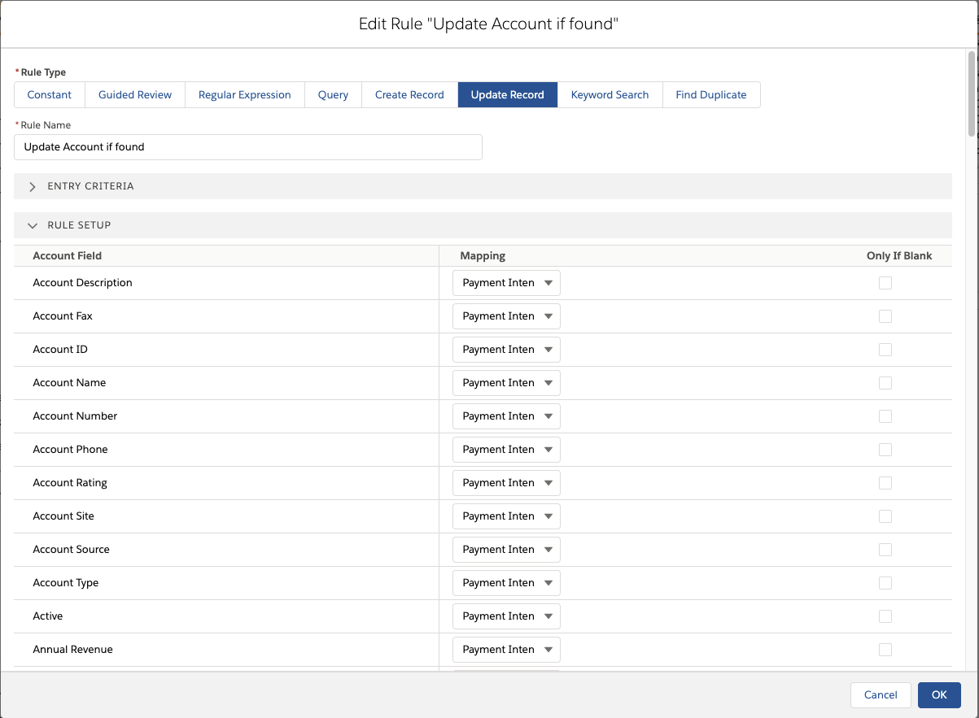
Task: Cancel editing the rule
Action: [881, 694]
